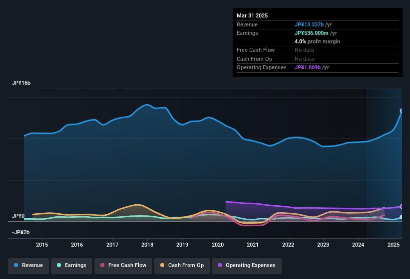Toggle the Cash From Op legend series

(182, 266)
